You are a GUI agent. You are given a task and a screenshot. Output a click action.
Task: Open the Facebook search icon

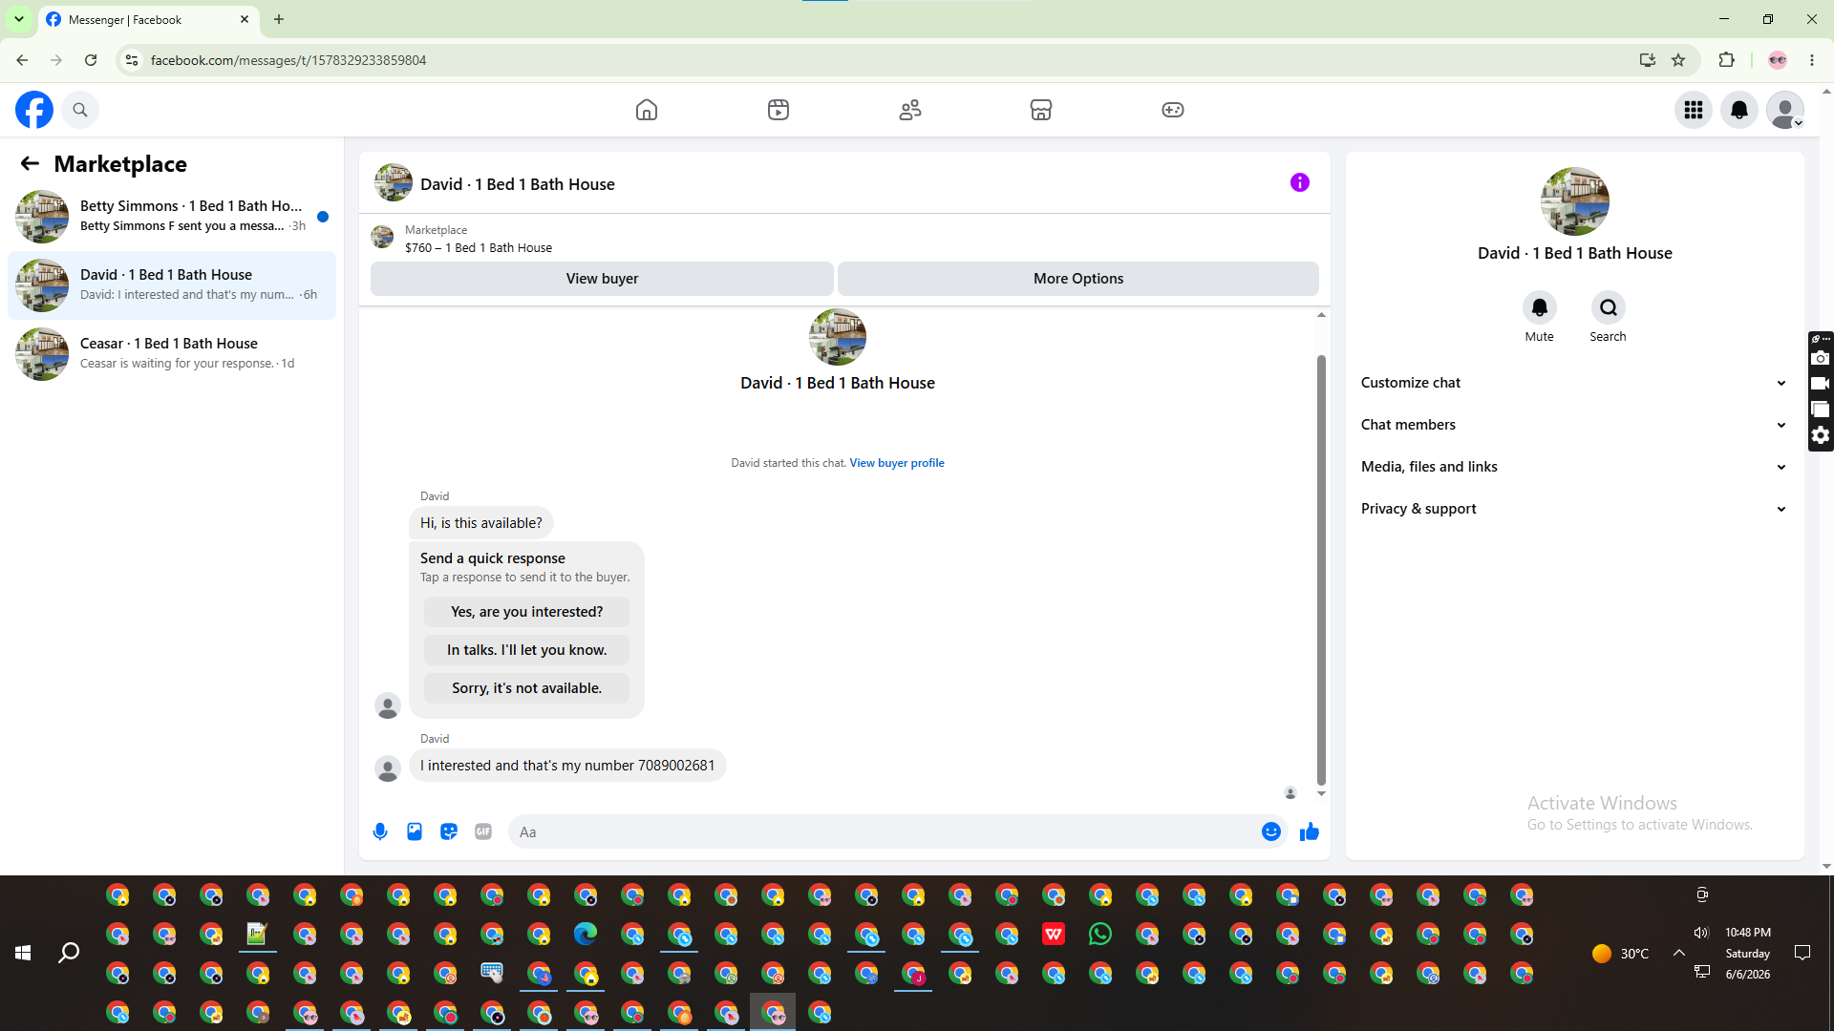[80, 110]
